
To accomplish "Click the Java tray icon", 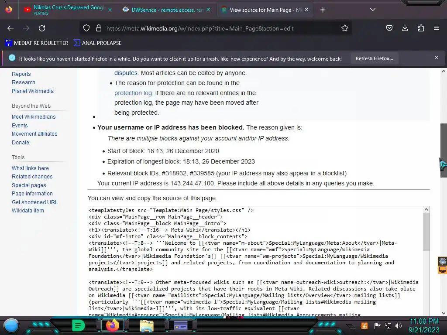I will (x=364, y=325).
